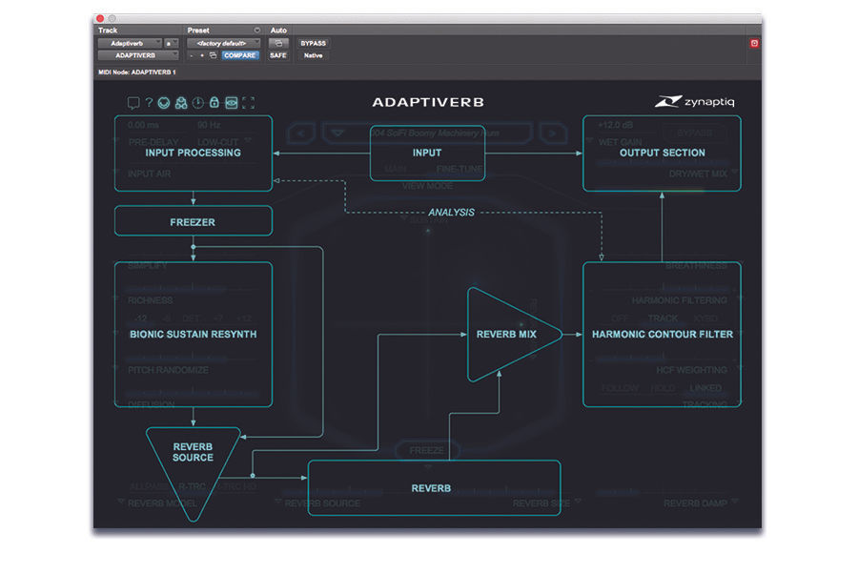This screenshot has height=575, width=858.
Task: Click the question mark help icon
Action: (x=149, y=102)
